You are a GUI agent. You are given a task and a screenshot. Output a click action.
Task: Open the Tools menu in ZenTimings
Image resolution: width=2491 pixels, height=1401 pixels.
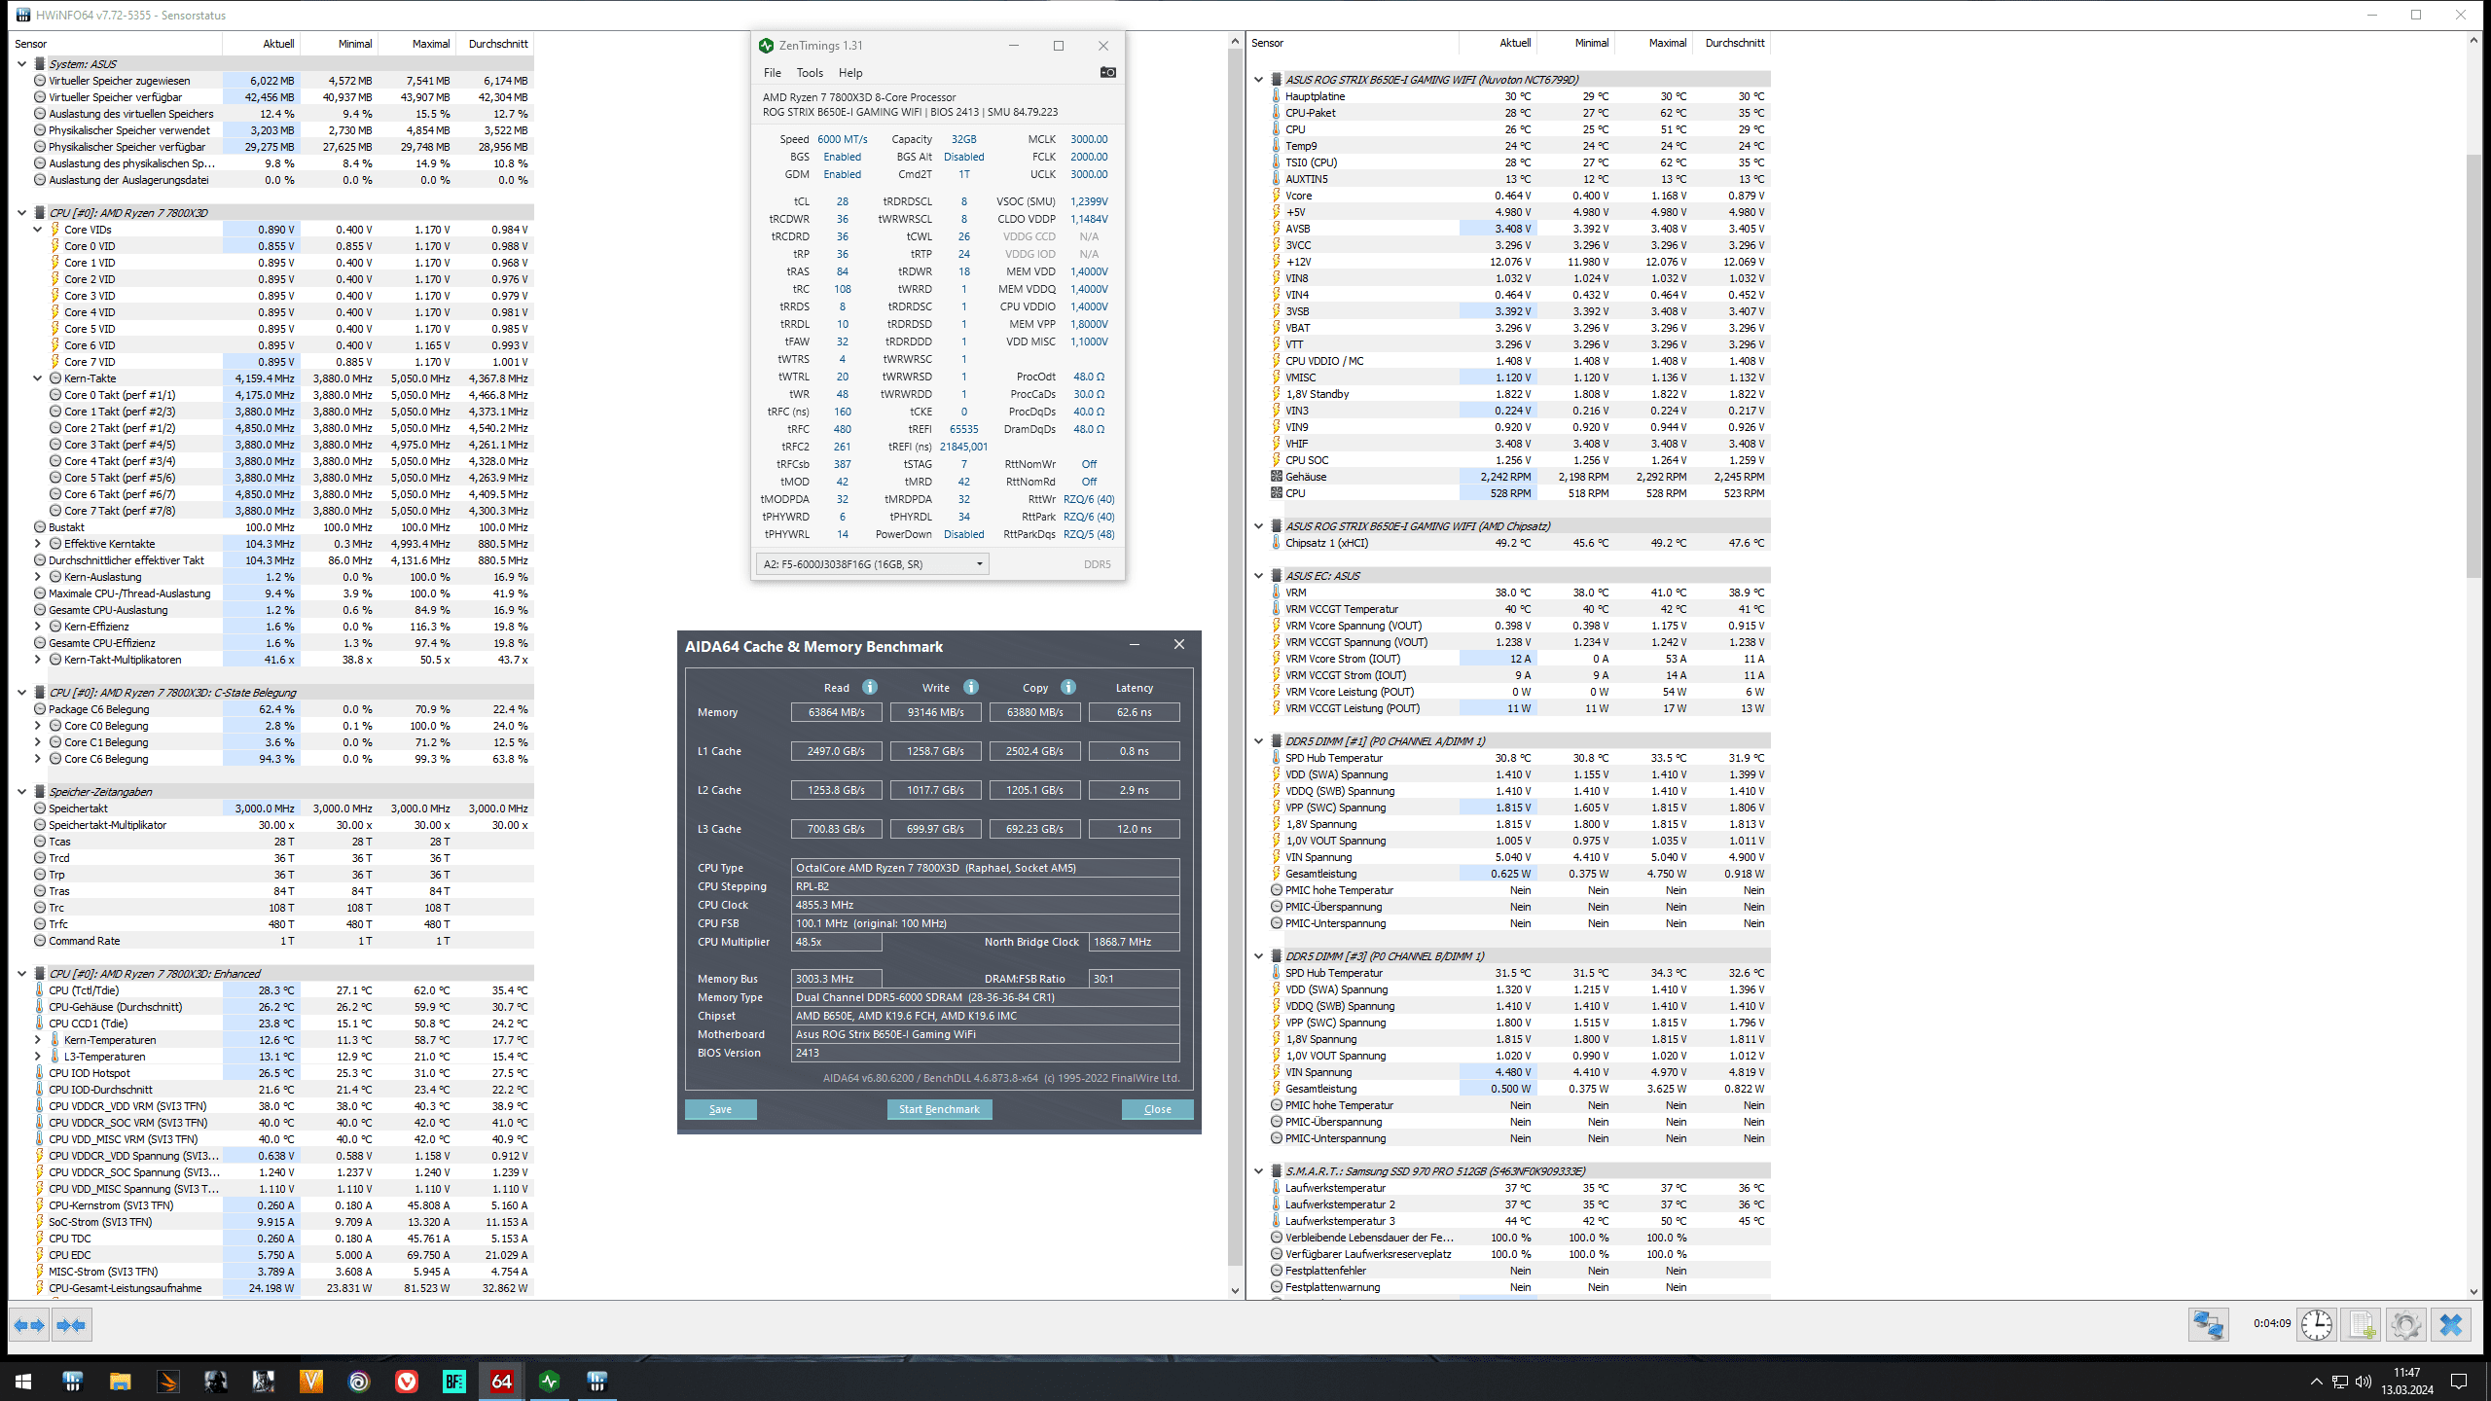click(x=809, y=73)
